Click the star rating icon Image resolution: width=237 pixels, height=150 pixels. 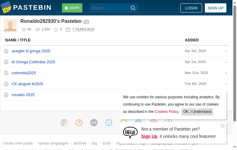tap(56, 30)
